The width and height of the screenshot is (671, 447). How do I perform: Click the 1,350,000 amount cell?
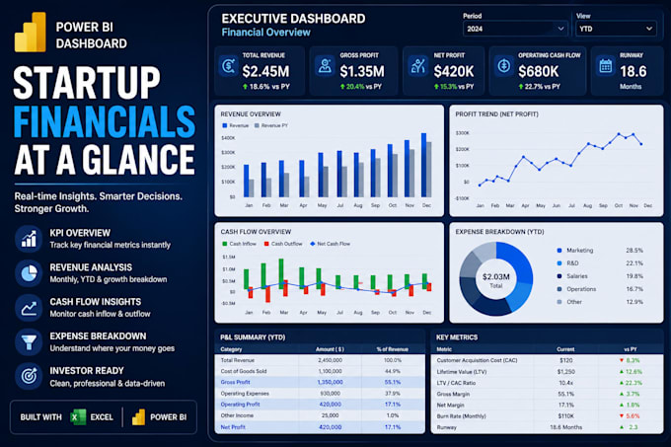[x=330, y=382]
